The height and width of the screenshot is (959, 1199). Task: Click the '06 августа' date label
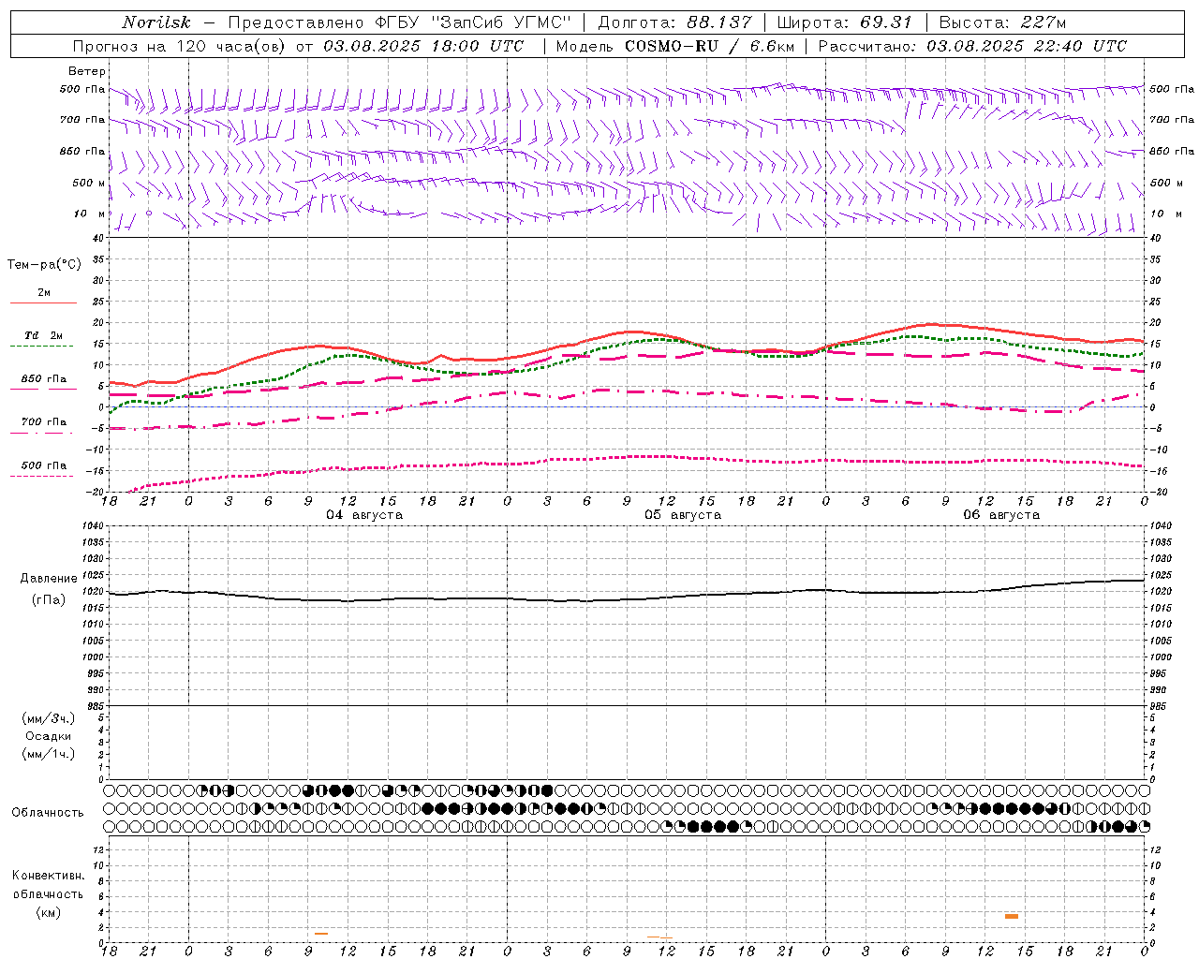point(1001,515)
